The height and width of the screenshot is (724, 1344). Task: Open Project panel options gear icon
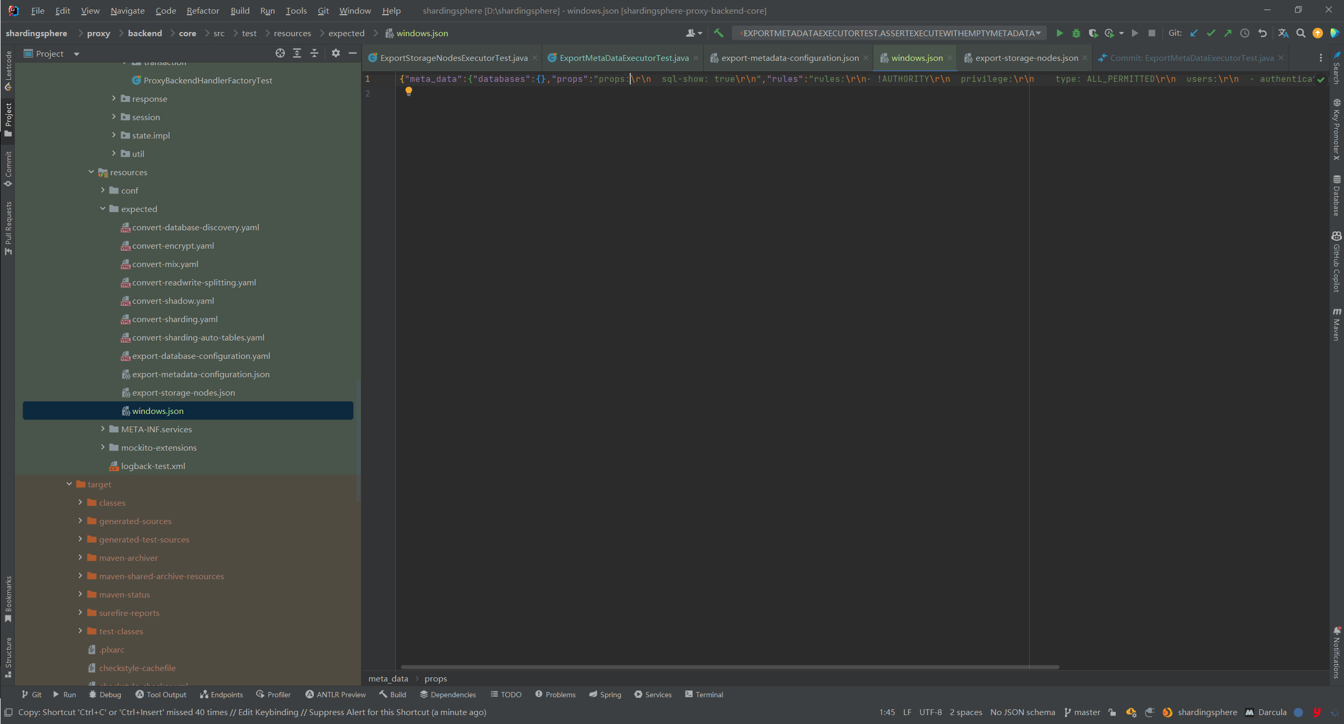coord(336,53)
